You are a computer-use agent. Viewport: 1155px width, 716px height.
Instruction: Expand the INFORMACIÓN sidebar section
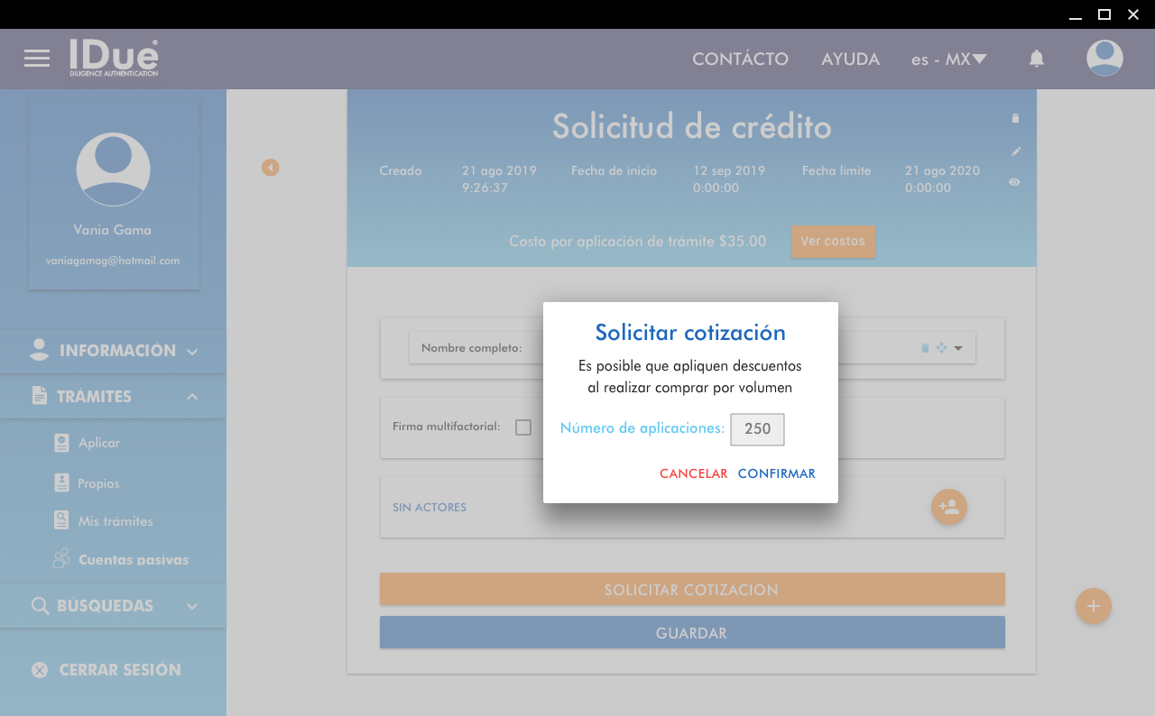(x=114, y=351)
